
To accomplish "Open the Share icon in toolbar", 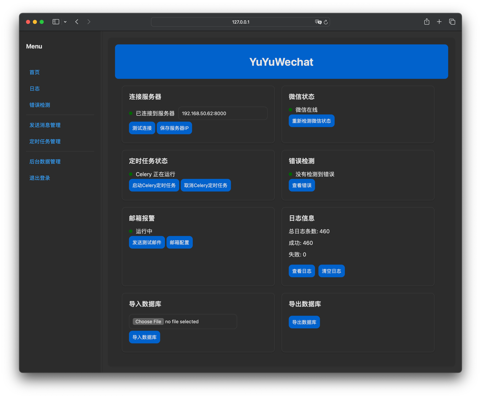I will pos(427,21).
